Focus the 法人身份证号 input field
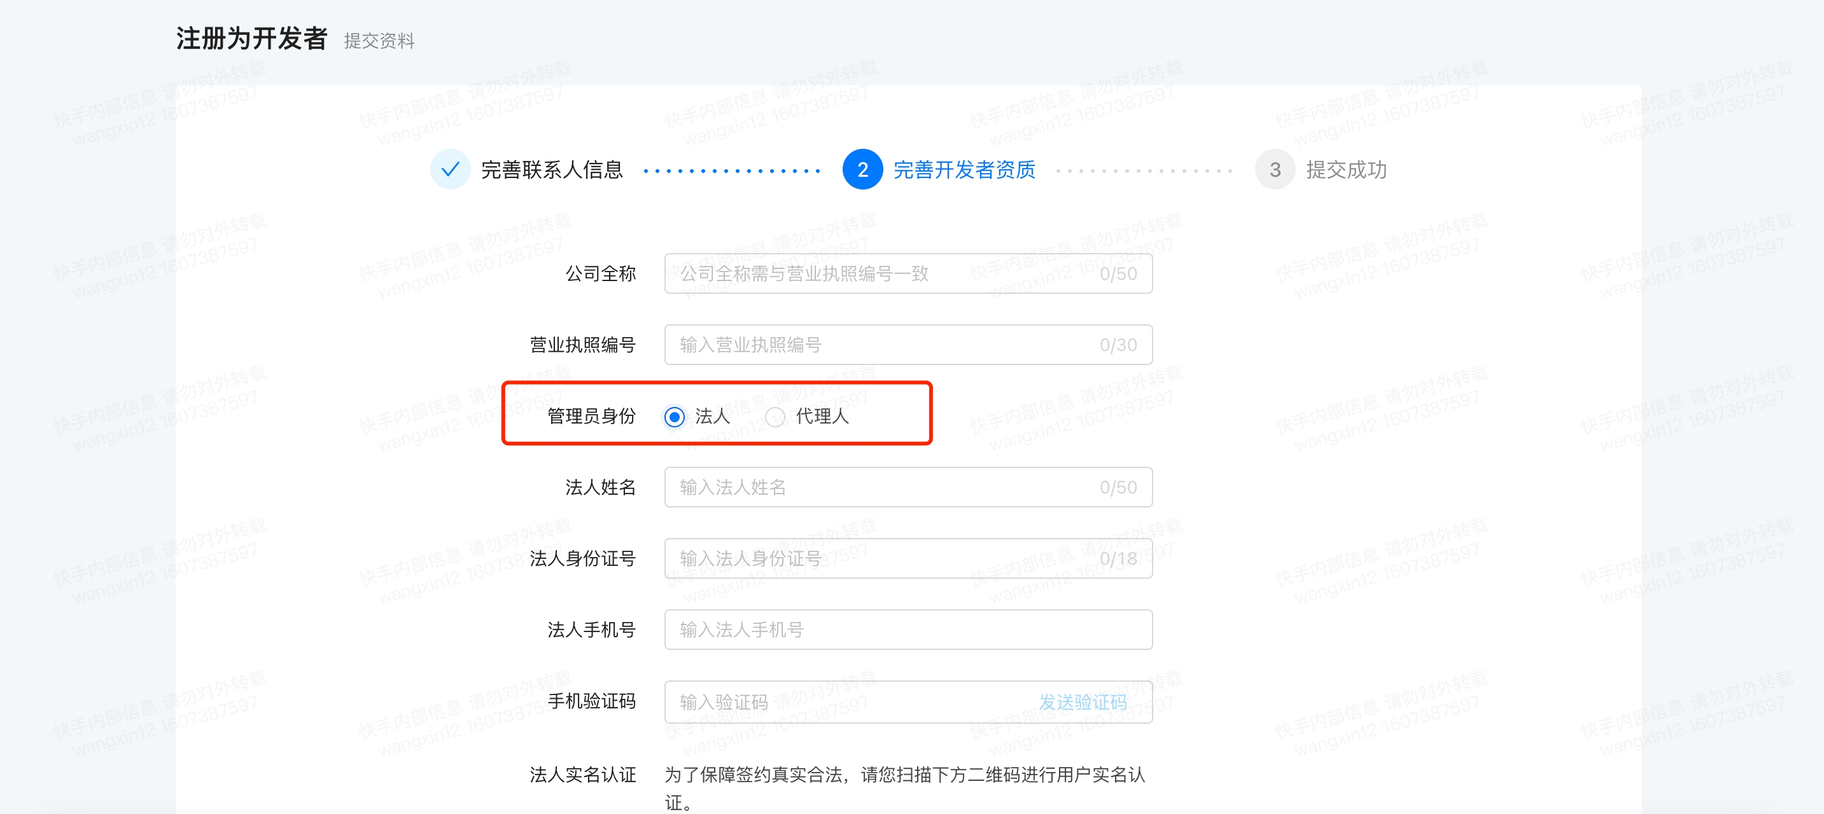Viewport: 1824px width, 814px height. coord(908,558)
